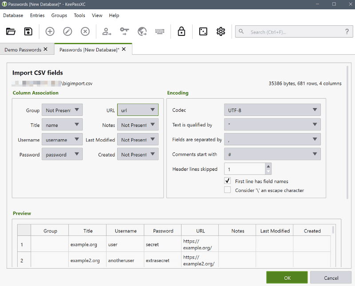
Task: Open the Username column dropdown
Action: click(x=62, y=139)
